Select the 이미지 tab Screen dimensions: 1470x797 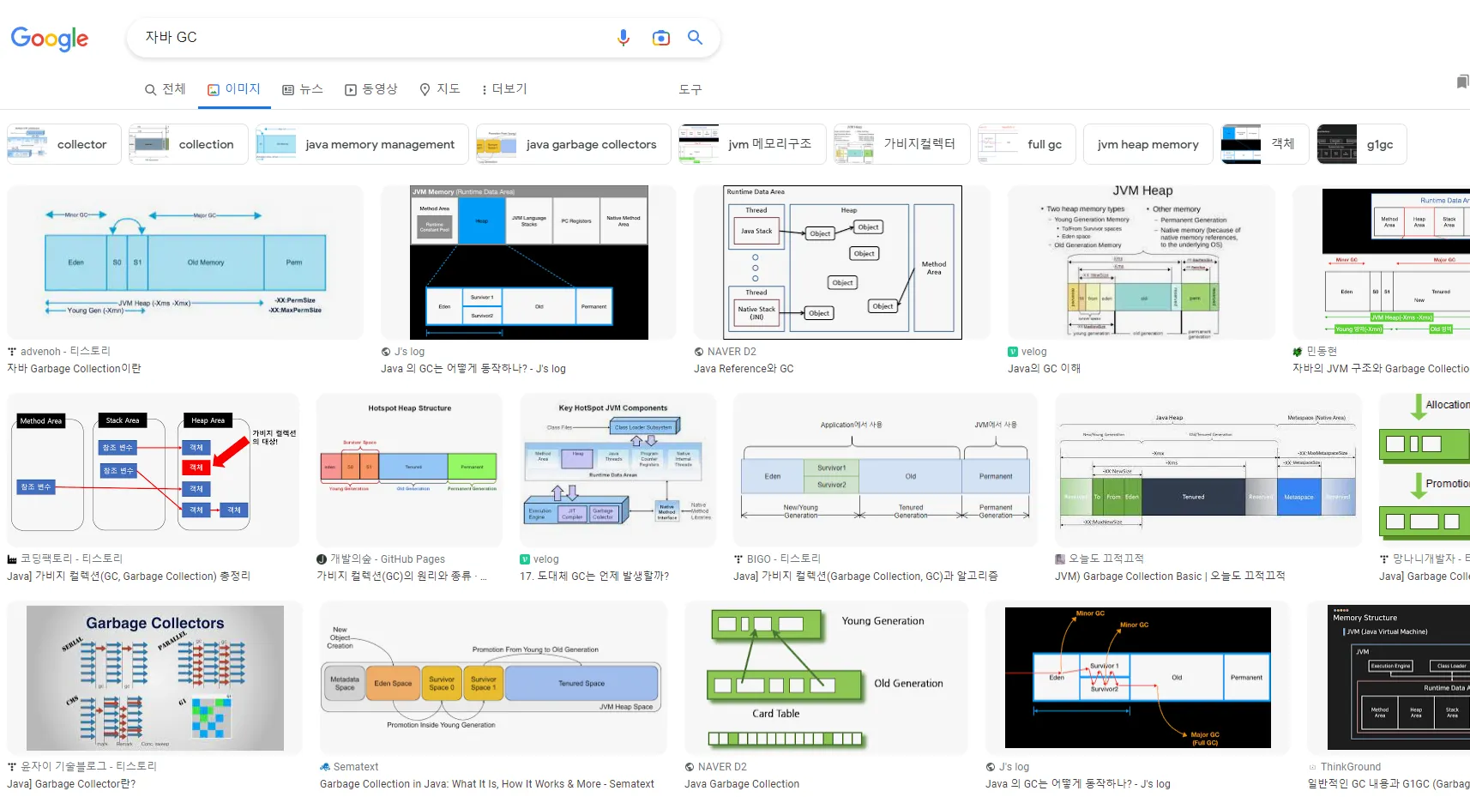point(234,89)
